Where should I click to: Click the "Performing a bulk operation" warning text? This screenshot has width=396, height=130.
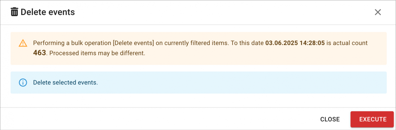[x=72, y=43]
